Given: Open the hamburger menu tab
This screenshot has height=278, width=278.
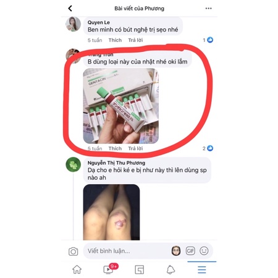Looking at the screenshot, I should pyautogui.click(x=202, y=269).
